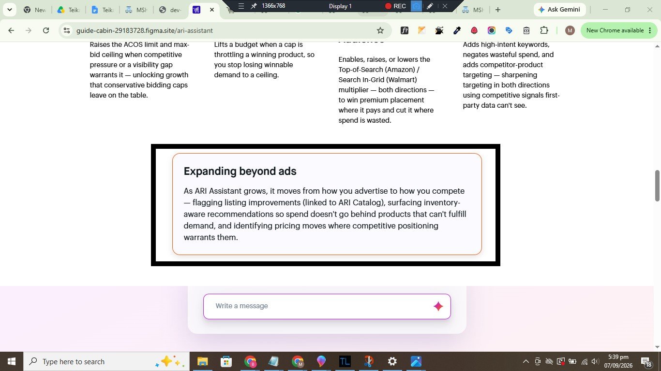Open the volume control in system tray
The height and width of the screenshot is (371, 661).
pyautogui.click(x=595, y=361)
